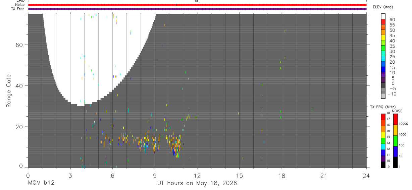Click the '151' CPID value above the plot
The width and height of the screenshot is (412, 190).
pos(197,1)
